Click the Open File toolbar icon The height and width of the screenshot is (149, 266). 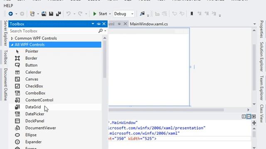click(x=44, y=14)
